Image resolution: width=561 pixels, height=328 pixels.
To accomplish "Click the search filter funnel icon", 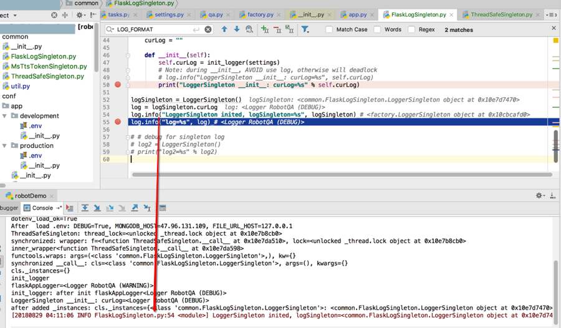I will pyautogui.click(x=305, y=29).
